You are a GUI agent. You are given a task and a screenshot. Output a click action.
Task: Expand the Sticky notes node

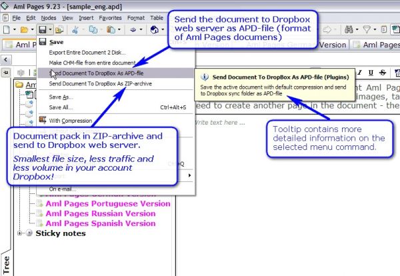(x=19, y=233)
